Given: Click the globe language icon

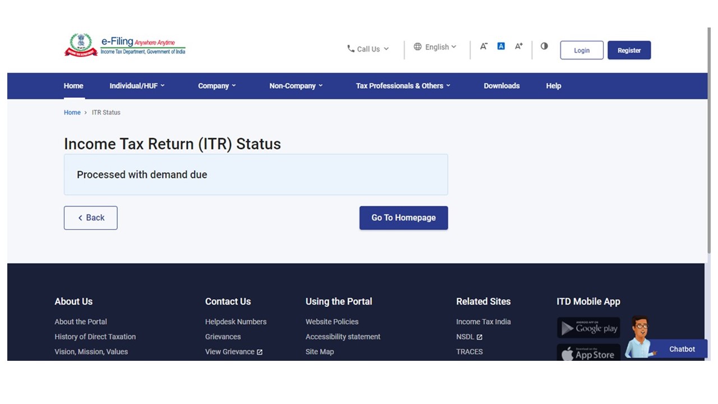Looking at the screenshot, I should point(417,47).
